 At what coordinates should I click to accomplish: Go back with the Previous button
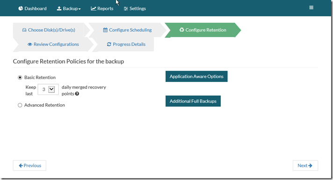(29, 166)
